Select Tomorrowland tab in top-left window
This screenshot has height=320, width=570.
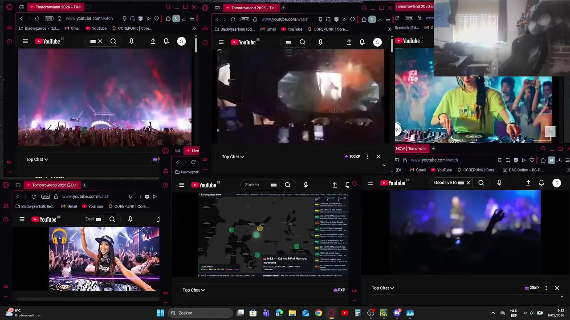(x=55, y=7)
